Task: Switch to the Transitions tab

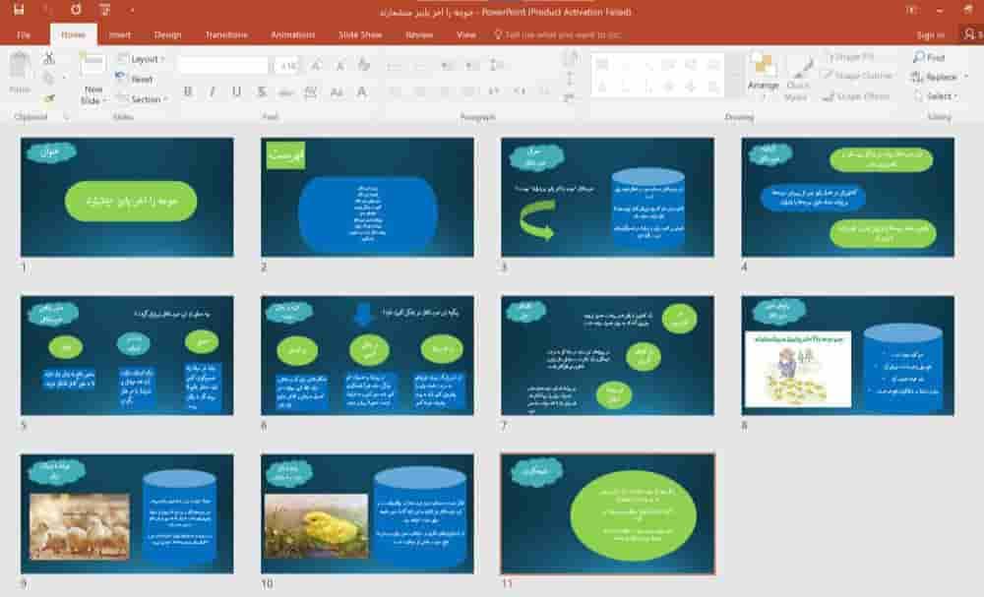Action: pos(226,35)
